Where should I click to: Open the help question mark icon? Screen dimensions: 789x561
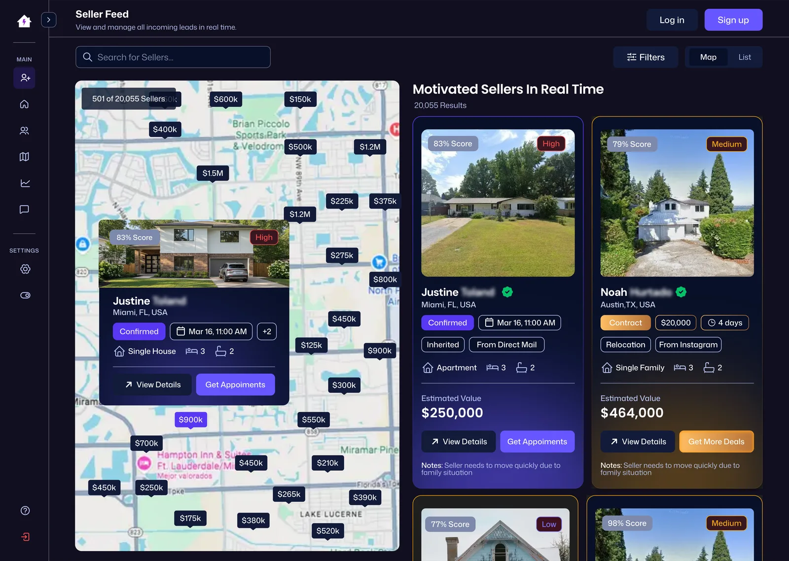point(25,511)
